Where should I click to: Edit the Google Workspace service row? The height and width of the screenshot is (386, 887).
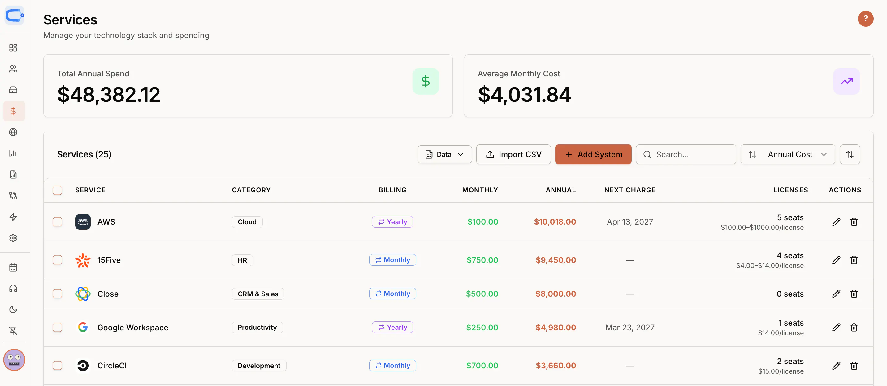point(836,328)
